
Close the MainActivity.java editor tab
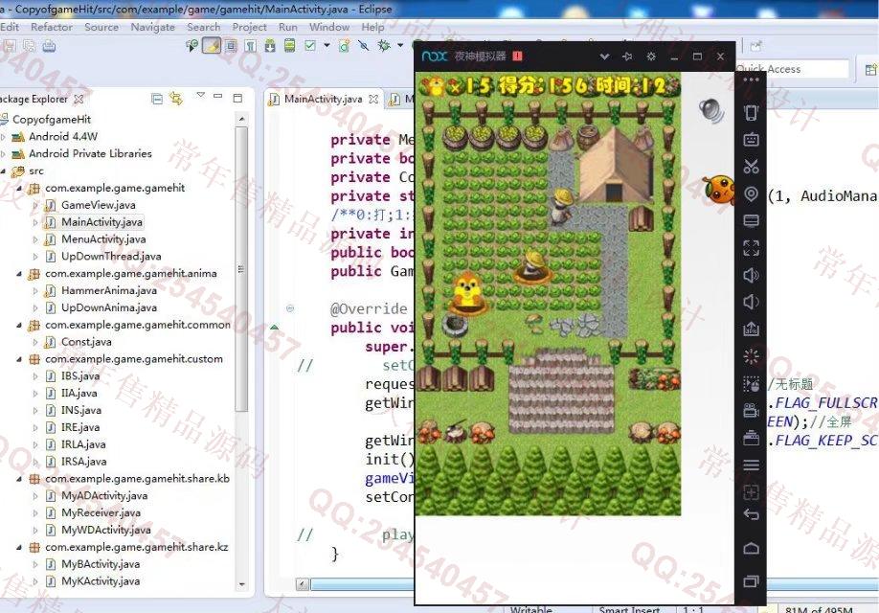click(373, 100)
